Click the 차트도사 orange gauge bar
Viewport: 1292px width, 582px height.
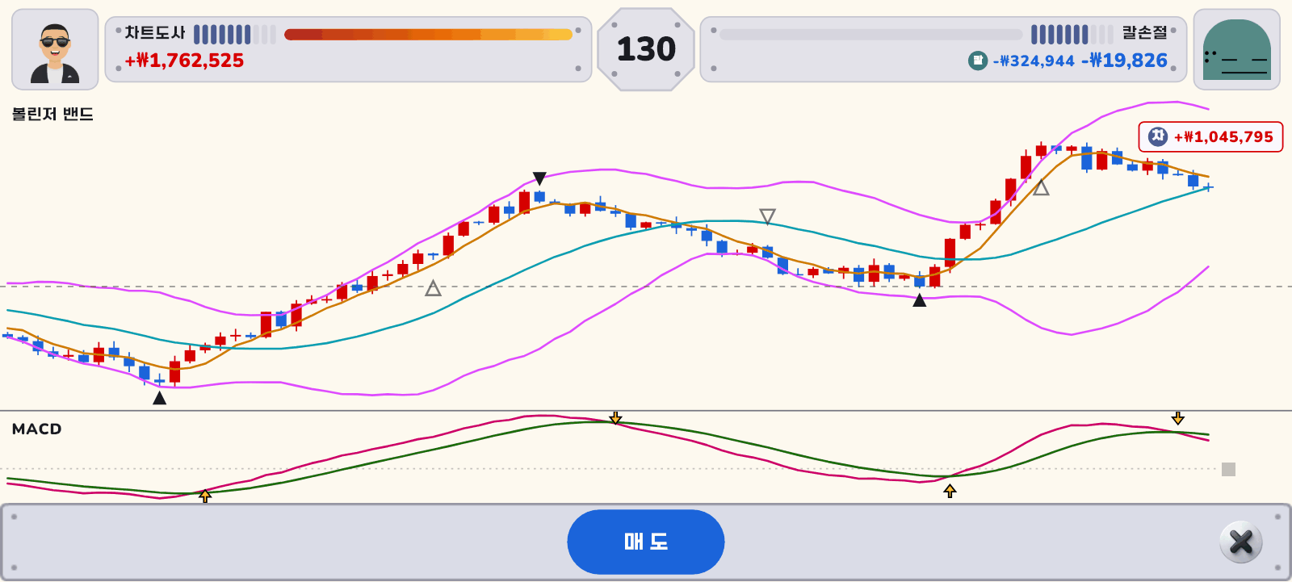428,34
